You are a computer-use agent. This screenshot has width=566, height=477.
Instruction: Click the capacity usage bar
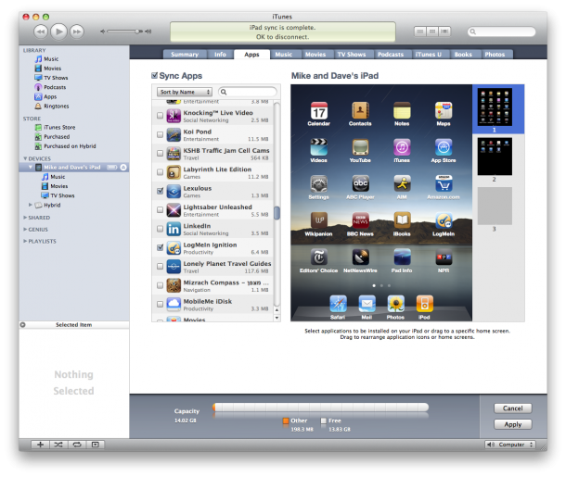click(320, 408)
